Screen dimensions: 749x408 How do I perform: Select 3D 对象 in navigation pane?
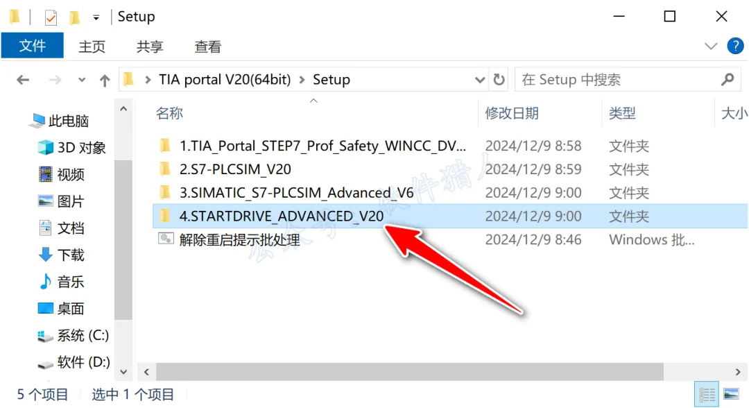tap(71, 148)
